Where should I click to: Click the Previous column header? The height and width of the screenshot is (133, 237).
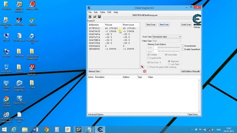[x=128, y=25]
